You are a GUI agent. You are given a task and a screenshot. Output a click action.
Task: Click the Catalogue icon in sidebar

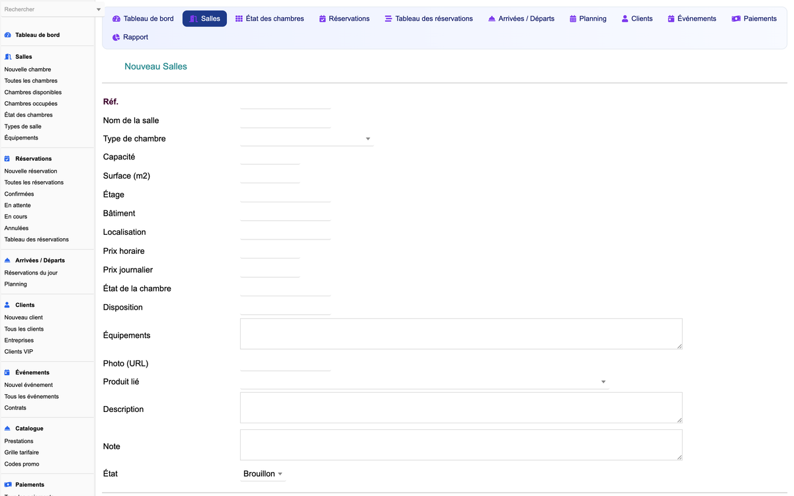pyautogui.click(x=7, y=429)
